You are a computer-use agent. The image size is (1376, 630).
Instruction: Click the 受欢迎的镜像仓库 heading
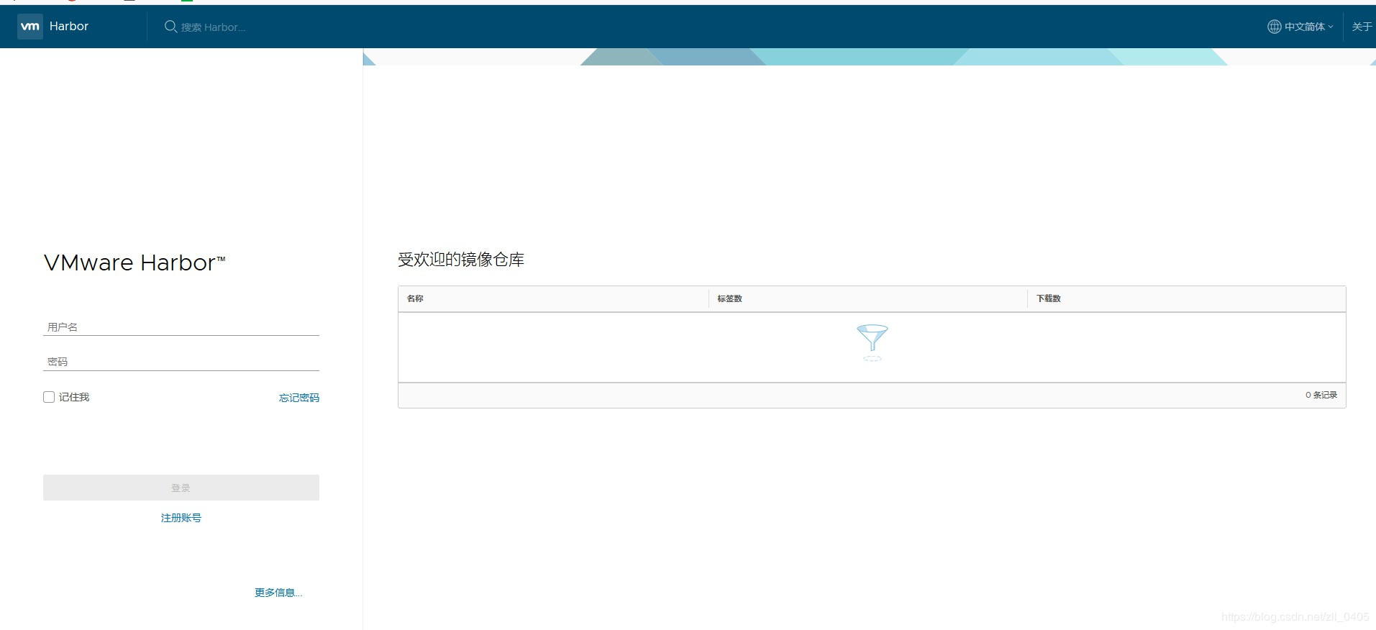(x=461, y=260)
